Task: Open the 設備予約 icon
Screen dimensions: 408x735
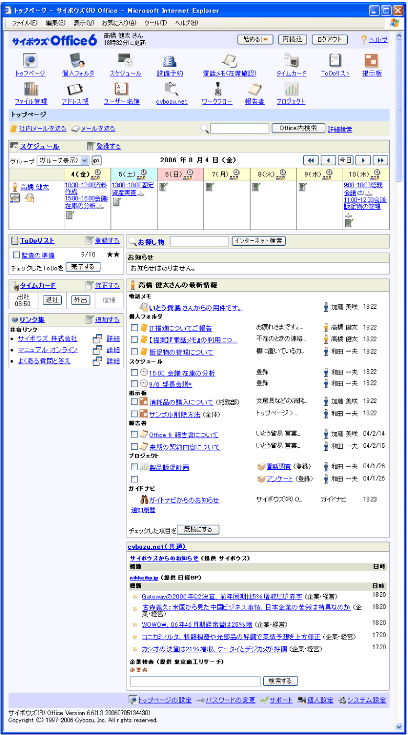Action: tap(169, 60)
